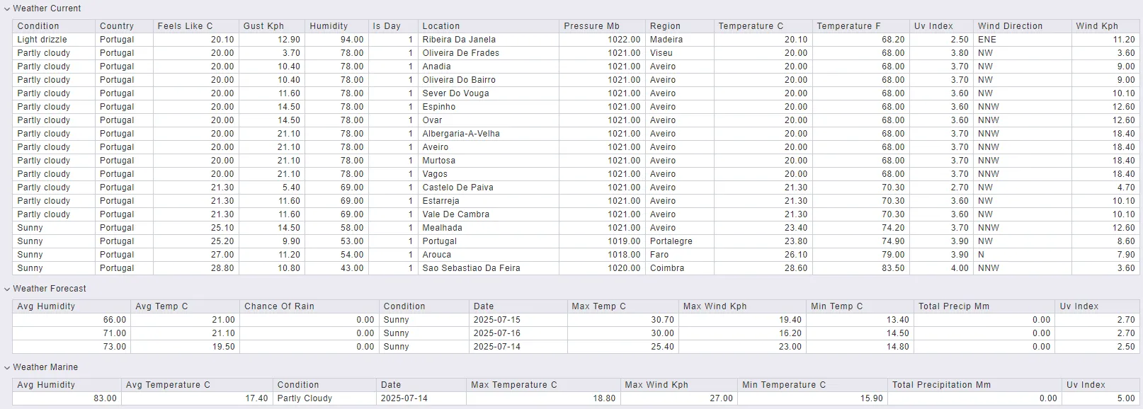Select the Arouca location cell

coord(489,255)
